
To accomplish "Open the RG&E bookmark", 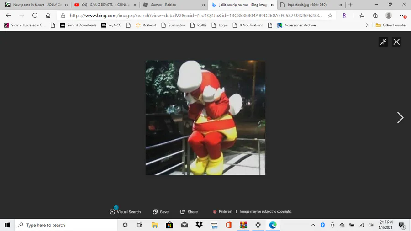I will click(x=199, y=25).
